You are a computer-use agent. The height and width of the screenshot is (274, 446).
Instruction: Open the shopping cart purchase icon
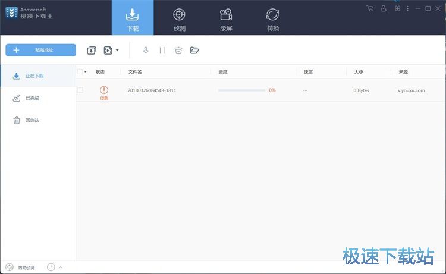point(370,8)
